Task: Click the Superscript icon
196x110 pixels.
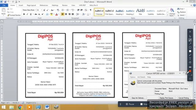Action: point(43,14)
